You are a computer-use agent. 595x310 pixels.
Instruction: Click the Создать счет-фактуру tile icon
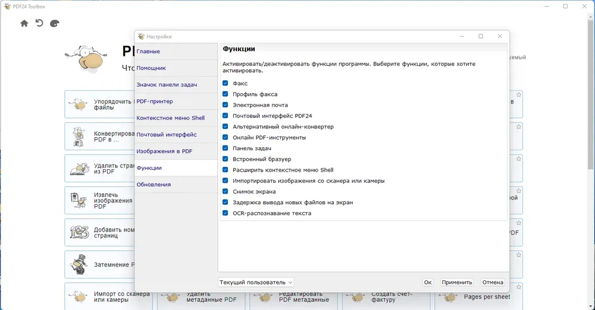(356, 297)
